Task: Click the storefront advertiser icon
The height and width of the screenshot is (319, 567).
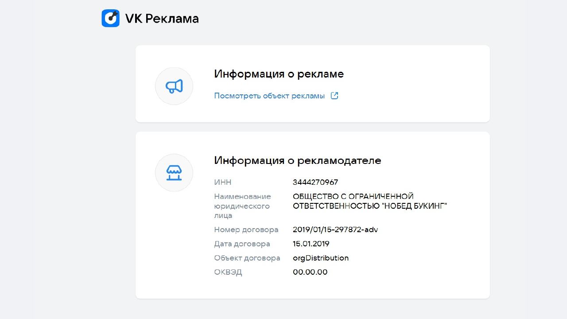Action: coord(174,173)
